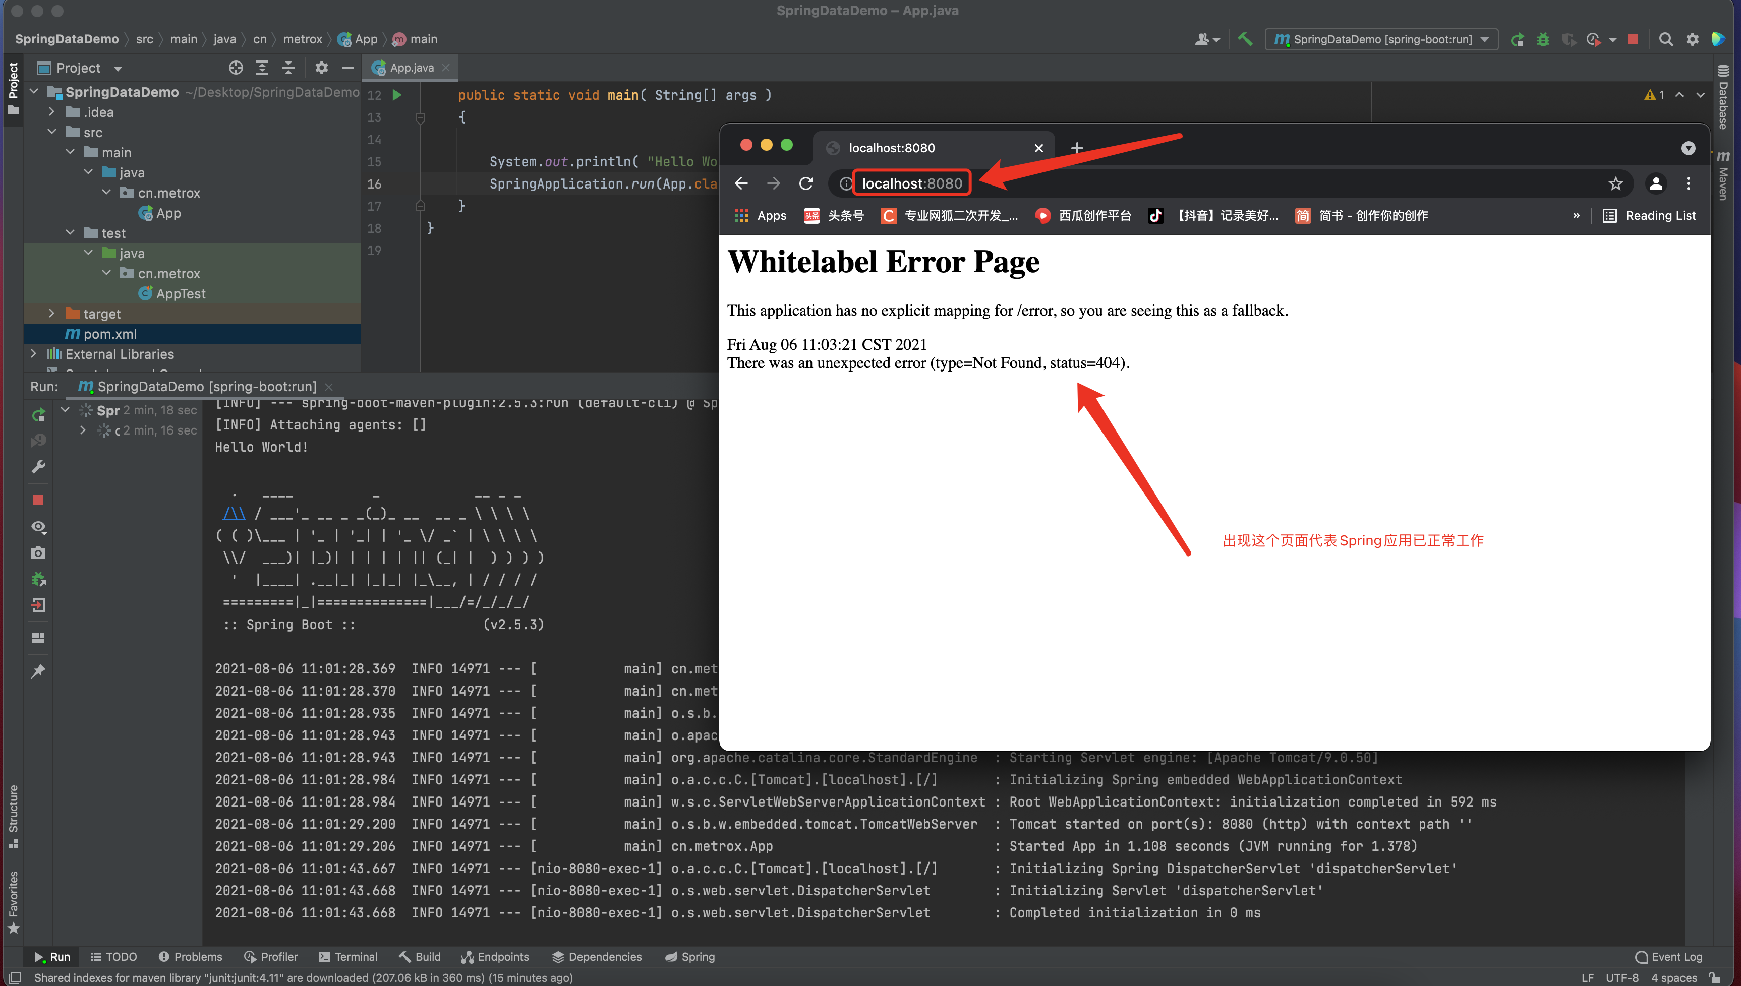This screenshot has width=1741, height=986.
Task: Open the Terminal tool window tab
Action: pyautogui.click(x=348, y=956)
